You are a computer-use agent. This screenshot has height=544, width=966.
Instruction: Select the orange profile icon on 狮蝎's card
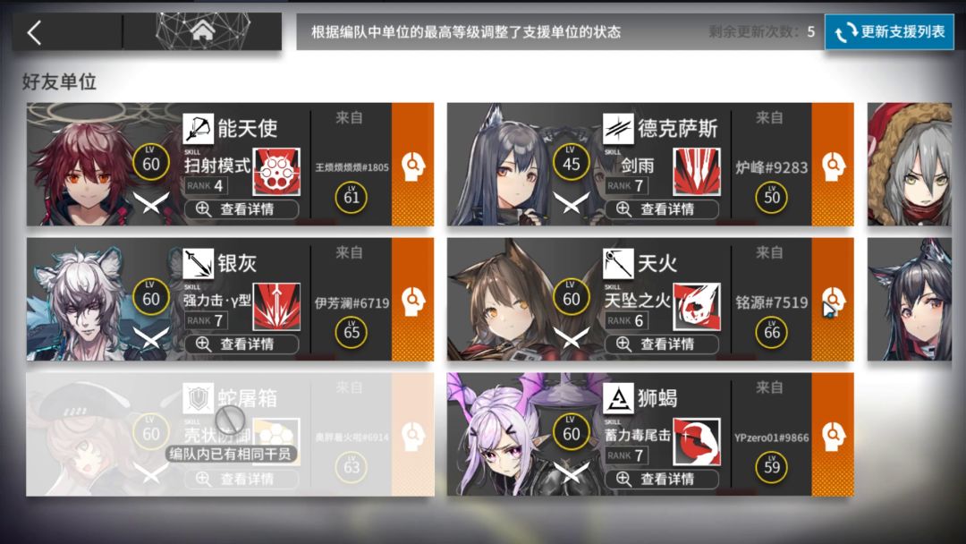click(x=833, y=435)
